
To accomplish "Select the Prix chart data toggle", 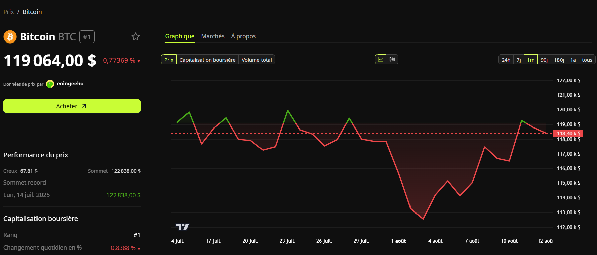I will coord(169,60).
